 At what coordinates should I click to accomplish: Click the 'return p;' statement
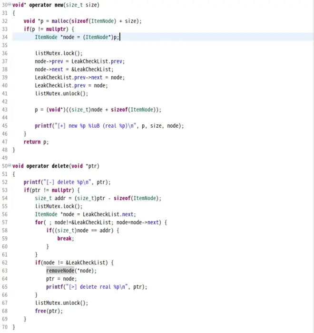pos(36,142)
